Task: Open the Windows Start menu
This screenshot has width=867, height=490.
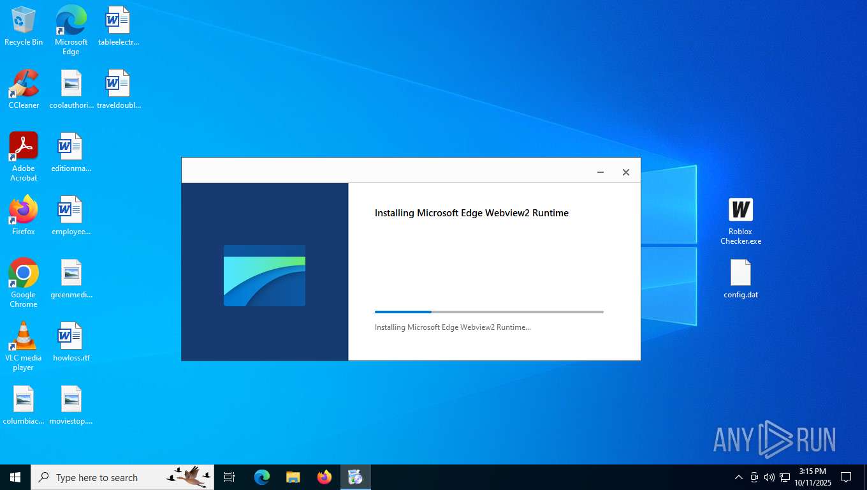Action: pos(15,477)
